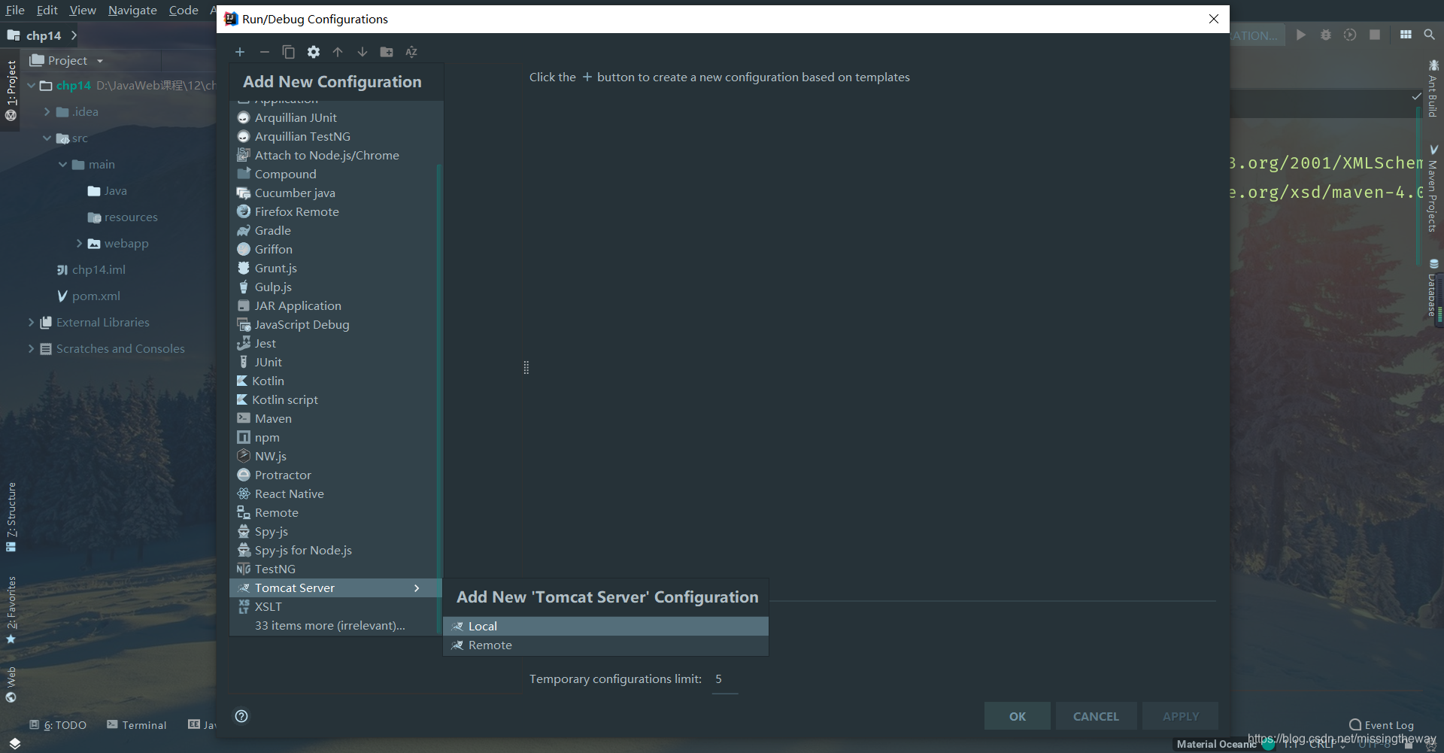Choose Remote Tomcat Server configuration
The width and height of the screenshot is (1444, 753).
[x=605, y=645]
